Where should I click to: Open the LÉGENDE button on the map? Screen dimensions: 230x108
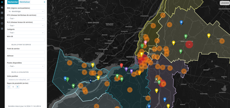(x=225, y=3)
